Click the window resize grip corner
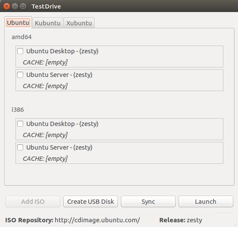The width and height of the screenshot is (238, 227). [236, 225]
